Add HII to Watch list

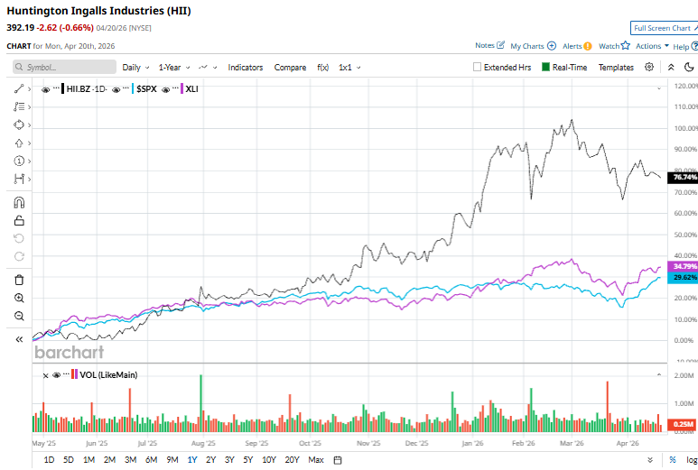(614, 46)
